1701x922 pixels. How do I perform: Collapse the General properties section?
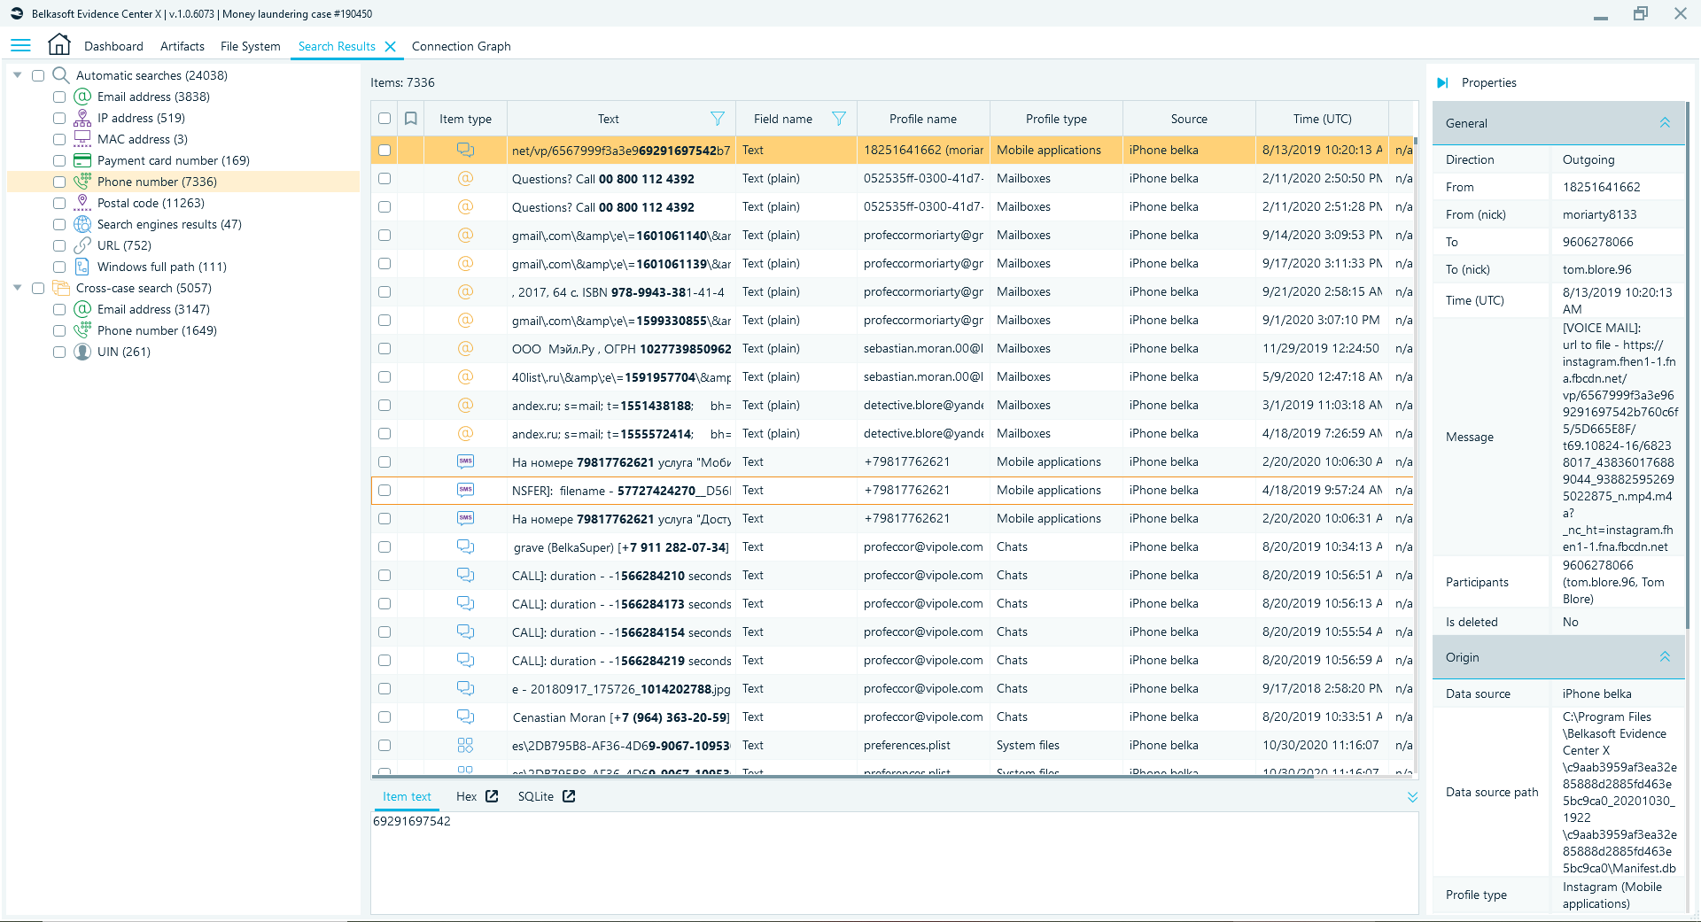pyautogui.click(x=1665, y=123)
